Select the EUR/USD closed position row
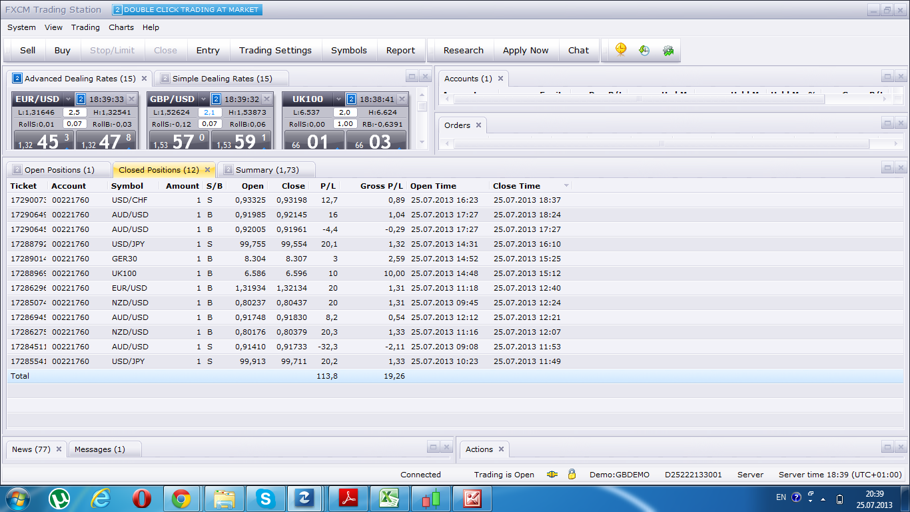The image size is (910, 512). [x=455, y=288]
